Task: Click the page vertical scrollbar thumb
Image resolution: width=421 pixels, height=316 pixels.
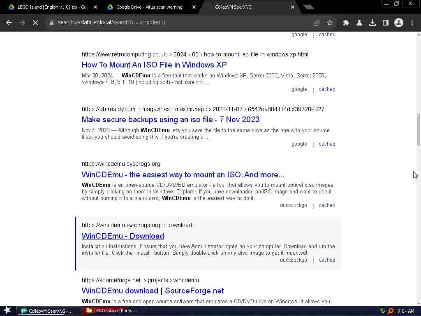Action: tap(419, 130)
